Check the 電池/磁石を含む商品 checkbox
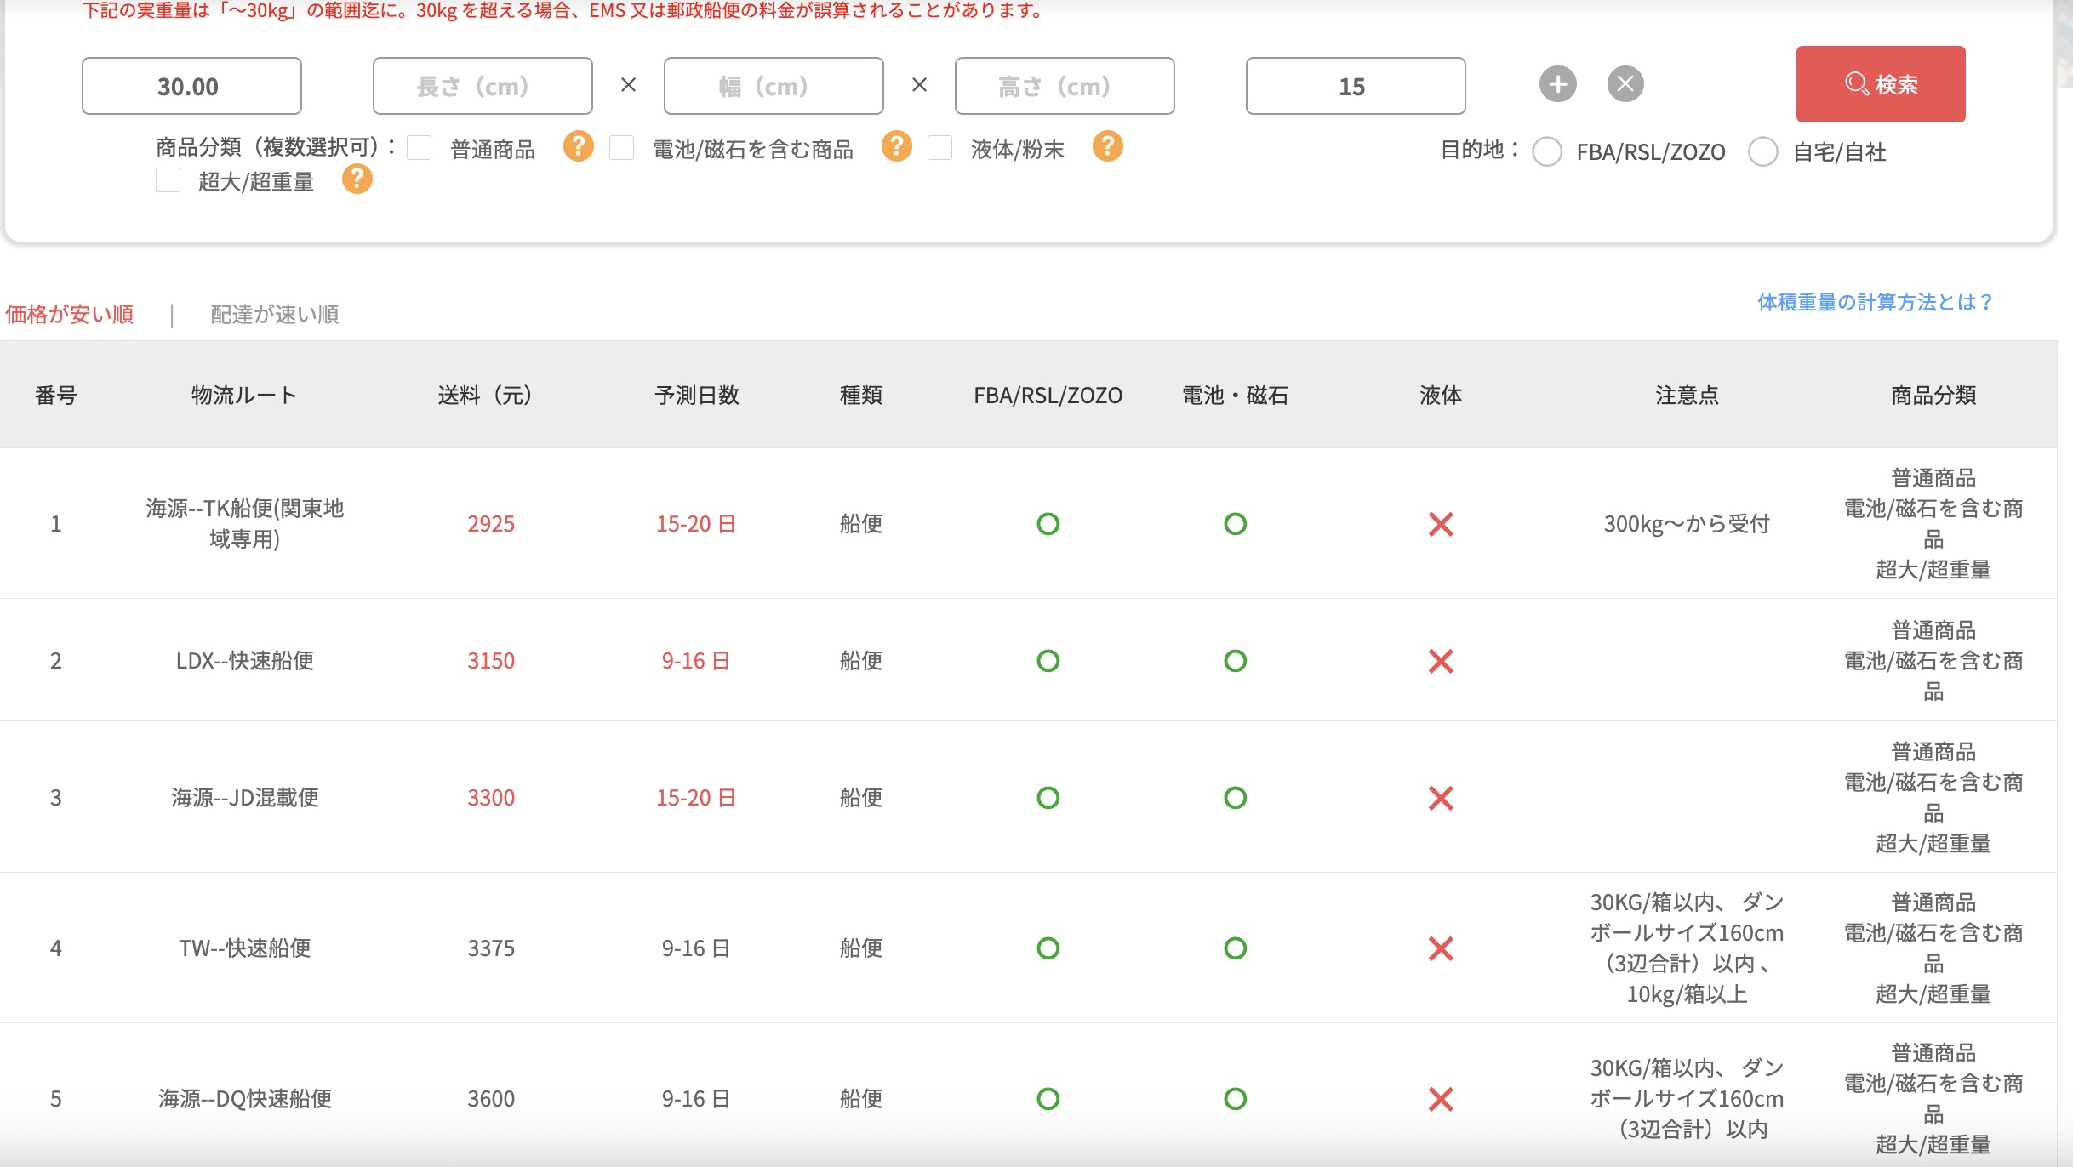Screen dimensions: 2073x1167 [x=621, y=148]
